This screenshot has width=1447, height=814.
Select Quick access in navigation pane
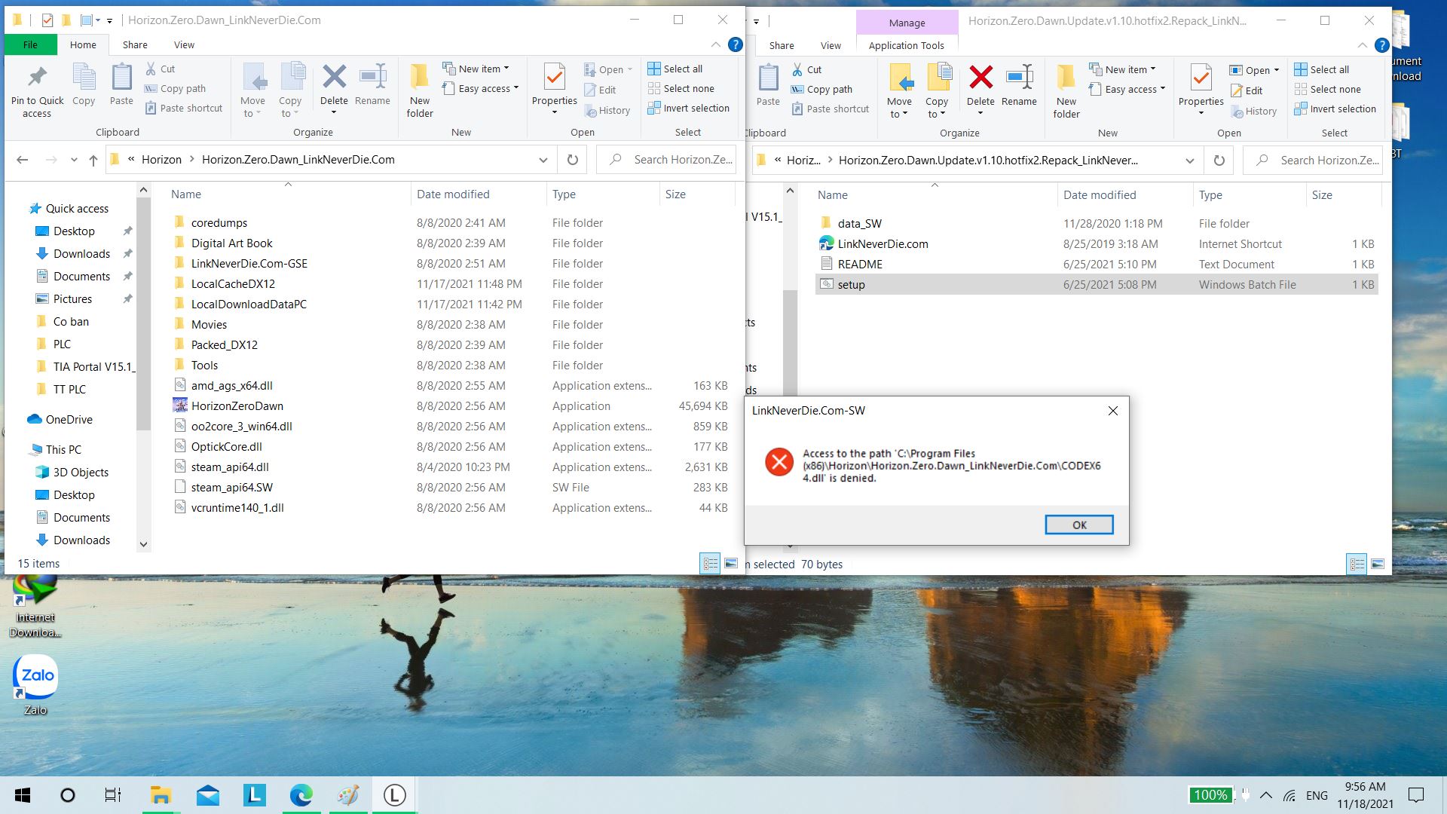pyautogui.click(x=77, y=208)
